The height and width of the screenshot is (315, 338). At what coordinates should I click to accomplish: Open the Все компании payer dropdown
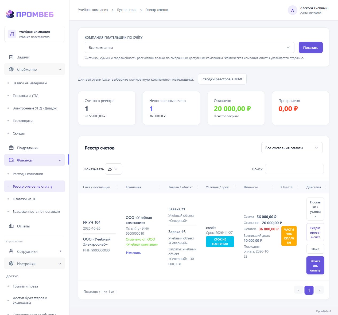click(x=189, y=48)
